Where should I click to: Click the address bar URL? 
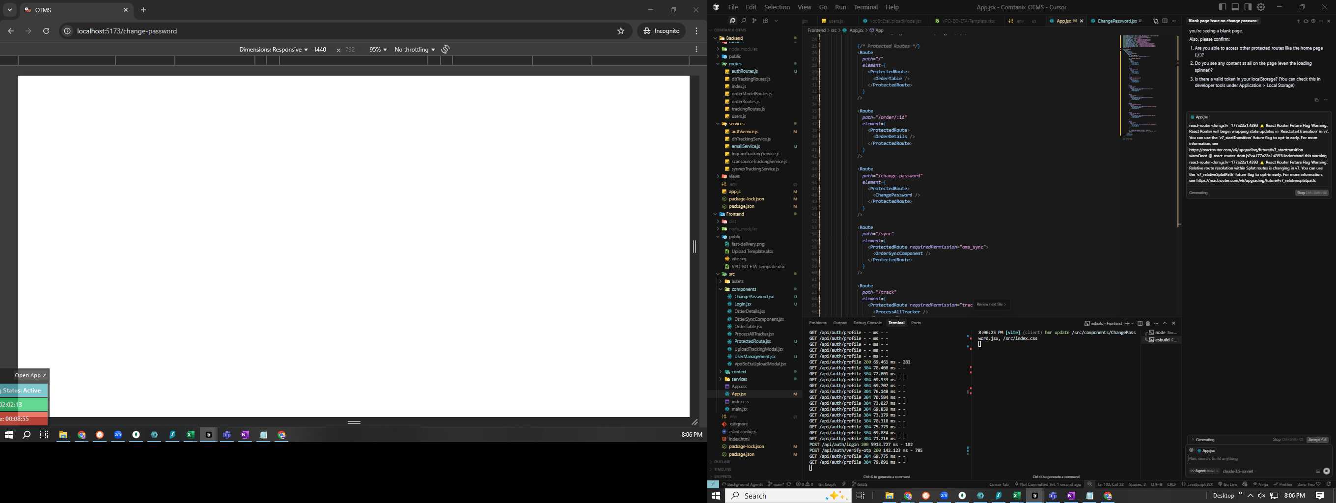click(x=127, y=31)
